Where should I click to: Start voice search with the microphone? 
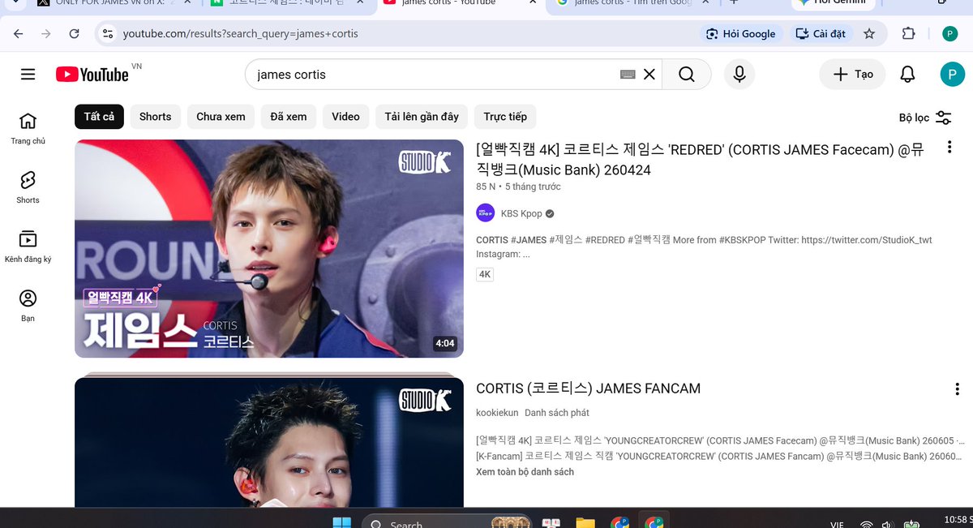[739, 75]
